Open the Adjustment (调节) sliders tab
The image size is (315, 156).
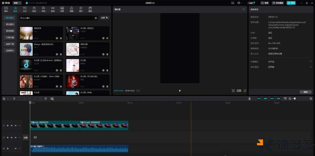81,9
